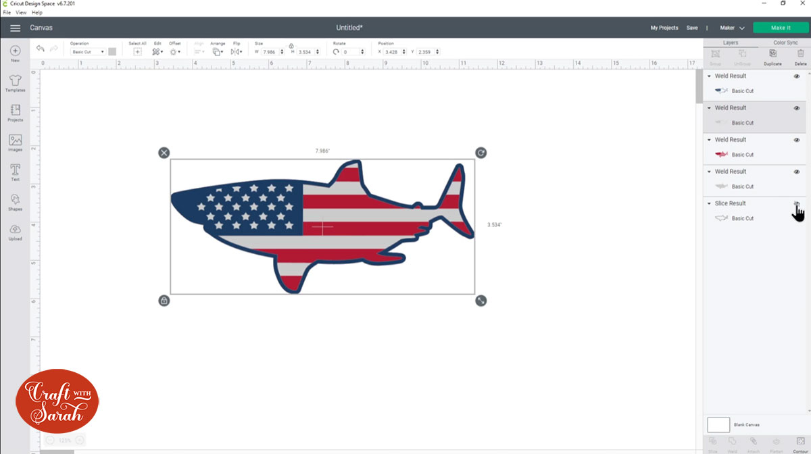Open the Maker machine dropdown
This screenshot has width=811, height=454.
732,28
